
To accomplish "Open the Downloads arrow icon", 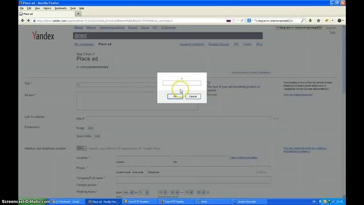I will pyautogui.click(x=310, y=20).
